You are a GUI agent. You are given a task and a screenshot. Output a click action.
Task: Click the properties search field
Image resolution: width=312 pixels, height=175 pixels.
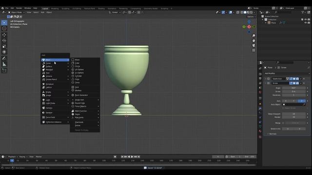[285, 63]
